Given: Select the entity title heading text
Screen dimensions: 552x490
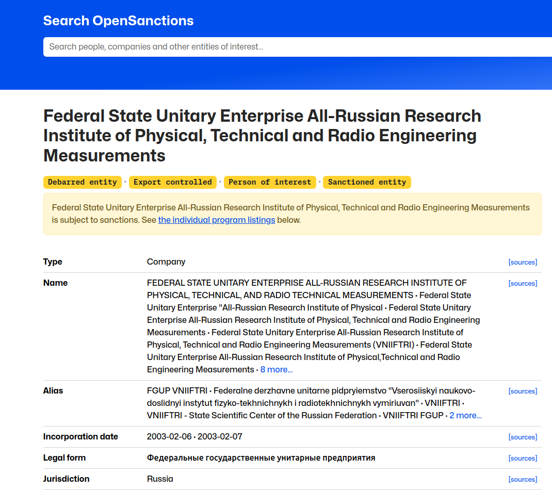Looking at the screenshot, I should pyautogui.click(x=262, y=136).
